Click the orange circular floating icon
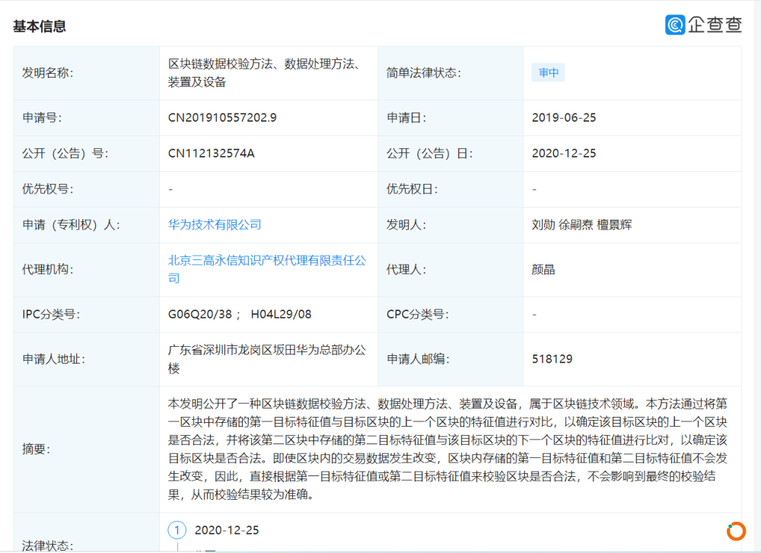 [736, 531]
